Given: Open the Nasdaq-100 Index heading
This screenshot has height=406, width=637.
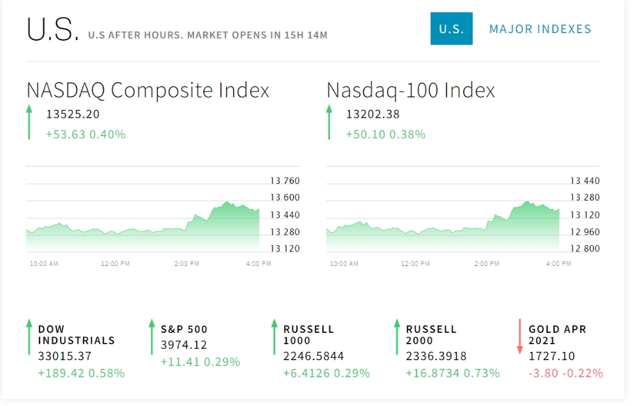Looking at the screenshot, I should 410,90.
